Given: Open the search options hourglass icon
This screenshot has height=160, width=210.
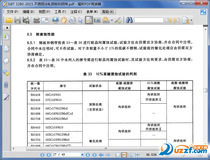Looking at the screenshot, I should point(186,20).
